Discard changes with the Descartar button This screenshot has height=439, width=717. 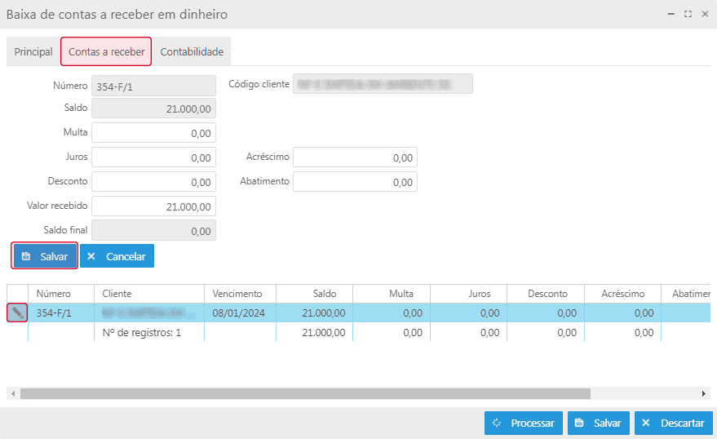[673, 423]
